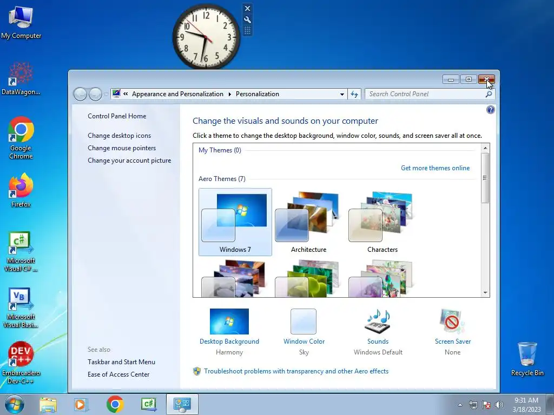Click the Back navigation button
The height and width of the screenshot is (415, 554).
pyautogui.click(x=80, y=94)
